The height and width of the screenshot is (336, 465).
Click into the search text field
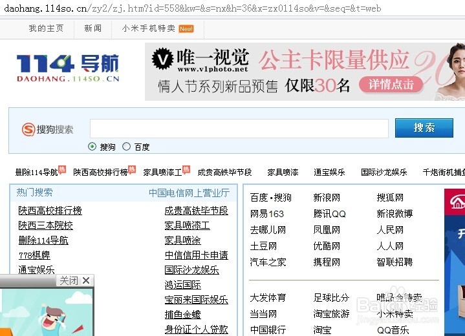(x=239, y=129)
